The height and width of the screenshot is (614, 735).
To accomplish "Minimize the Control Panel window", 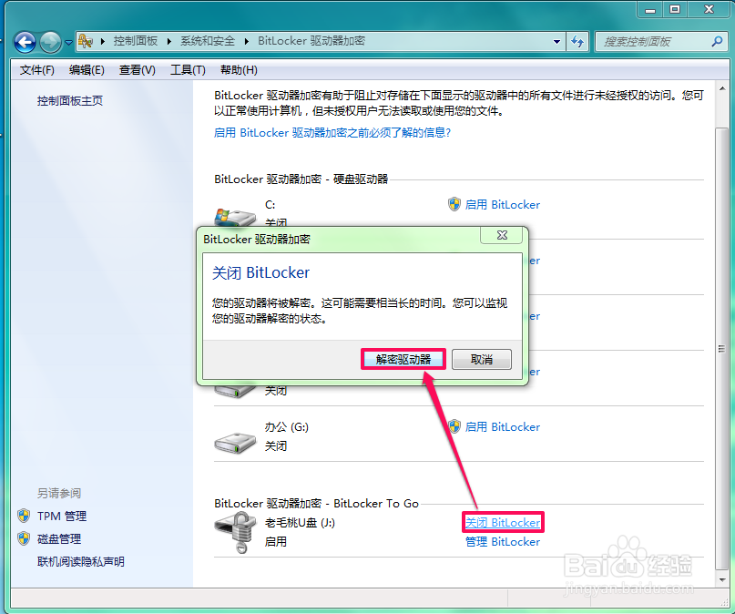I will point(649,9).
